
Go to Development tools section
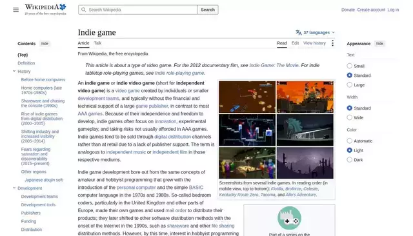[38, 204]
